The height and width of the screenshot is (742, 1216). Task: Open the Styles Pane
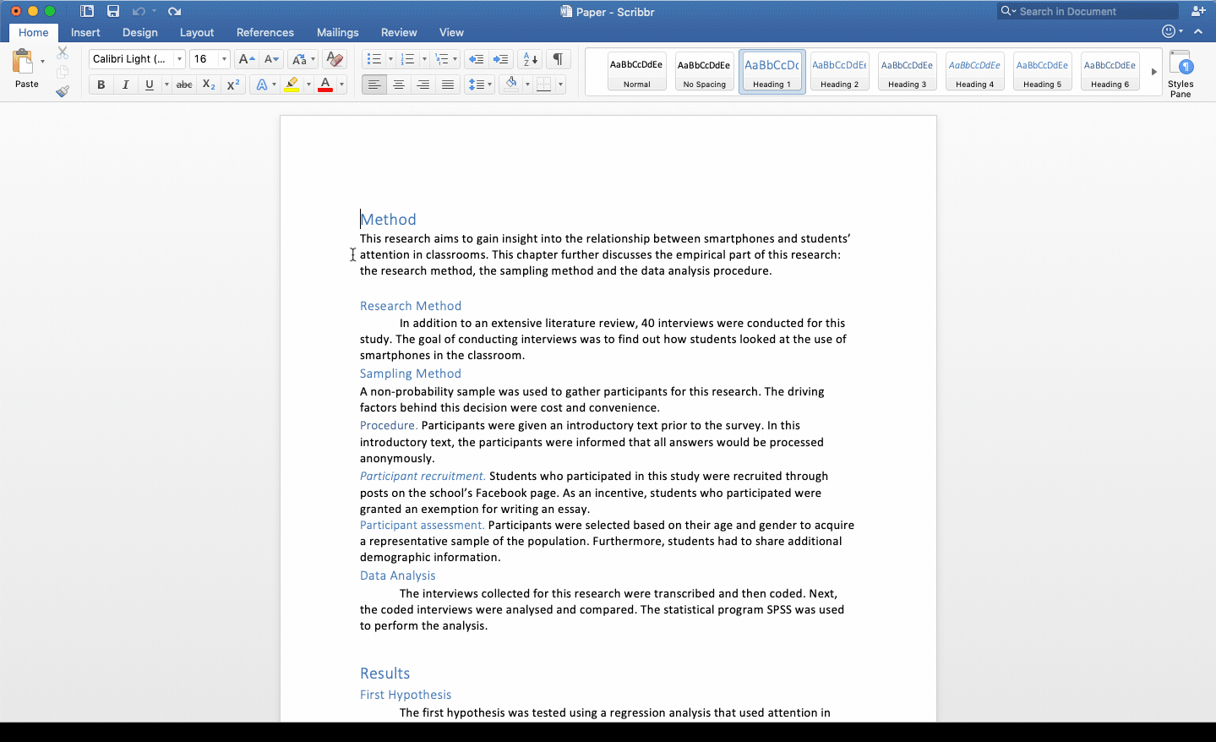[1180, 74]
